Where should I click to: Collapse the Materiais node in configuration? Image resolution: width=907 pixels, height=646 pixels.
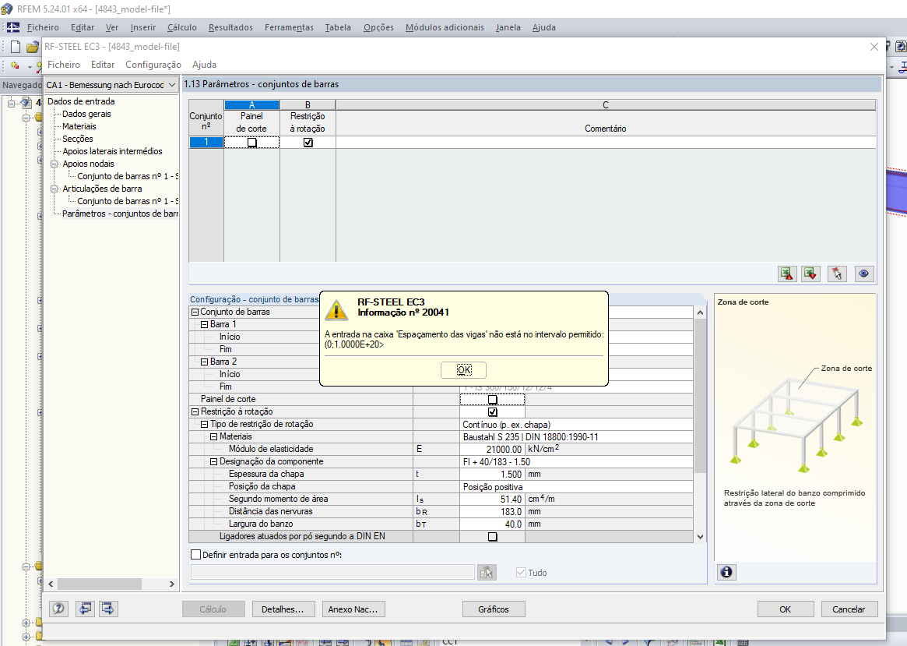213,437
